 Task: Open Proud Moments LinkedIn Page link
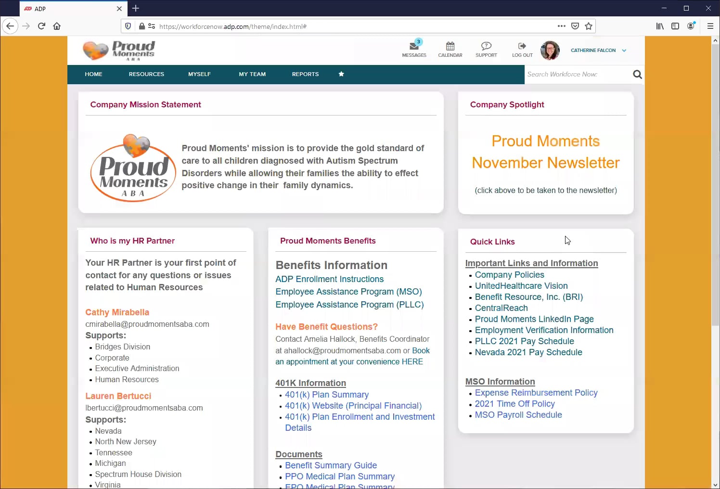click(x=534, y=319)
